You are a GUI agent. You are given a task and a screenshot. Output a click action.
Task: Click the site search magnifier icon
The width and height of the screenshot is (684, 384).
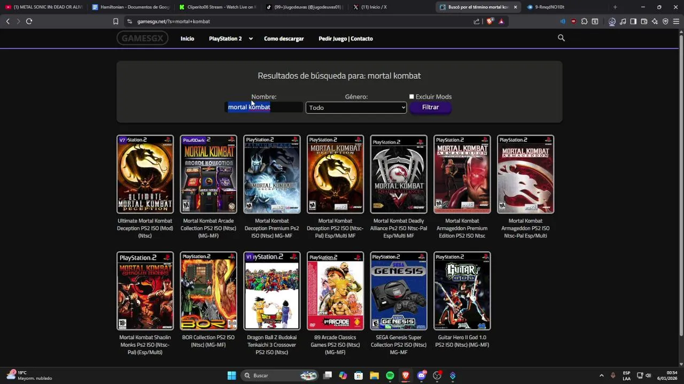[561, 38]
